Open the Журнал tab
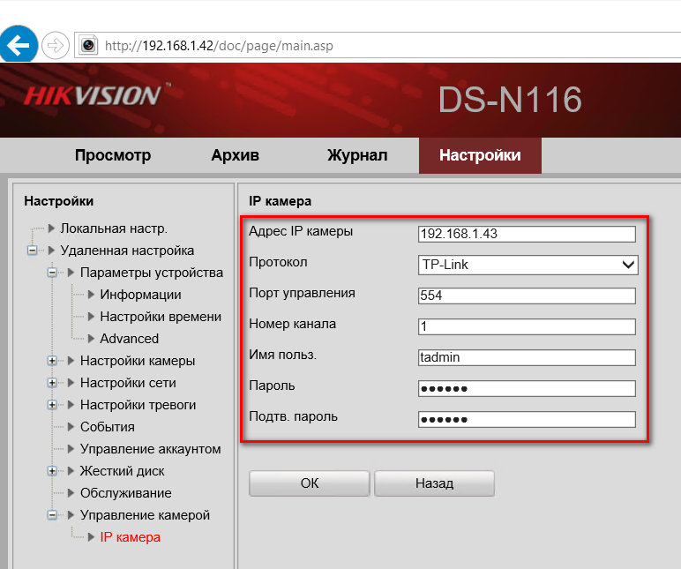 click(x=357, y=155)
